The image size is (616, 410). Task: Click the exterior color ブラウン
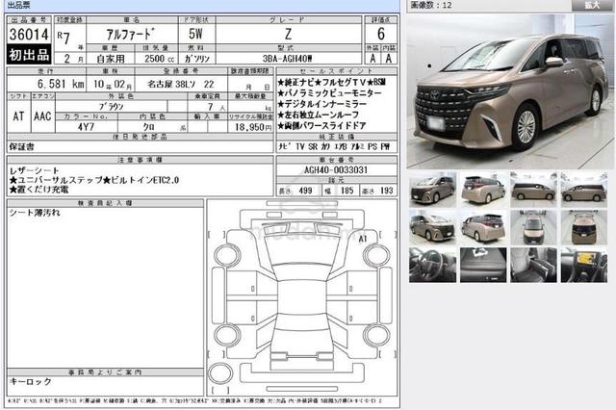[x=112, y=107]
